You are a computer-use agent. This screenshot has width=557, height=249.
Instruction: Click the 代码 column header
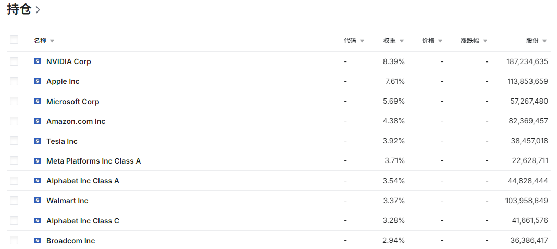click(350, 41)
